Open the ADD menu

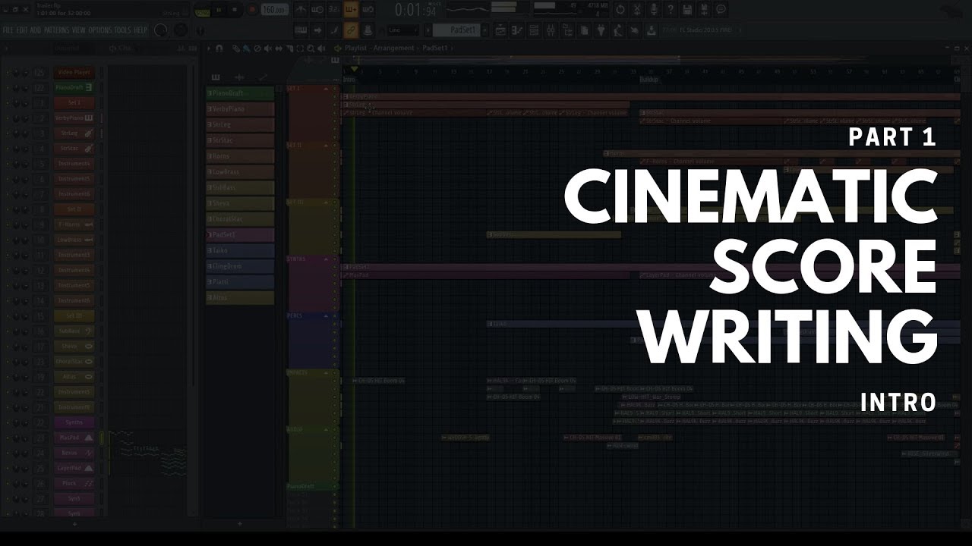(36, 30)
